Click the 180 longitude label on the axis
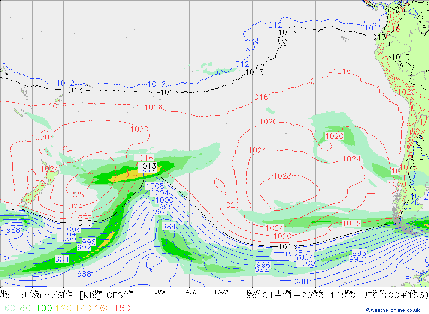The height and width of the screenshot is (314, 429). (x=64, y=292)
